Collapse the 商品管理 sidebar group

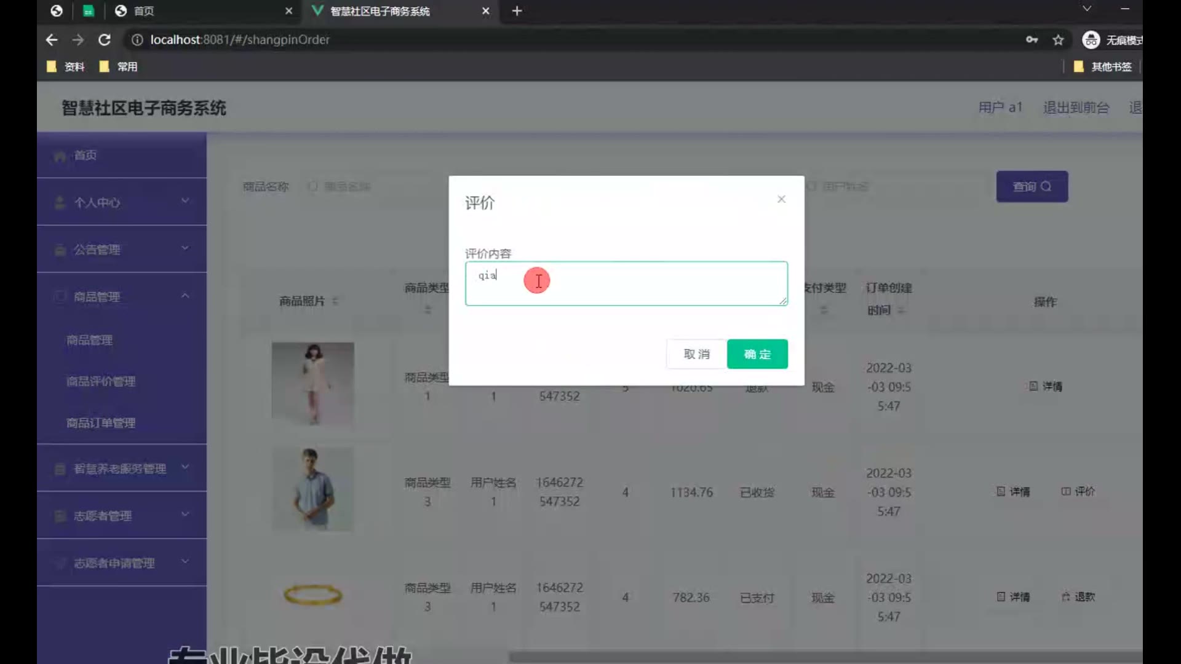(x=122, y=297)
